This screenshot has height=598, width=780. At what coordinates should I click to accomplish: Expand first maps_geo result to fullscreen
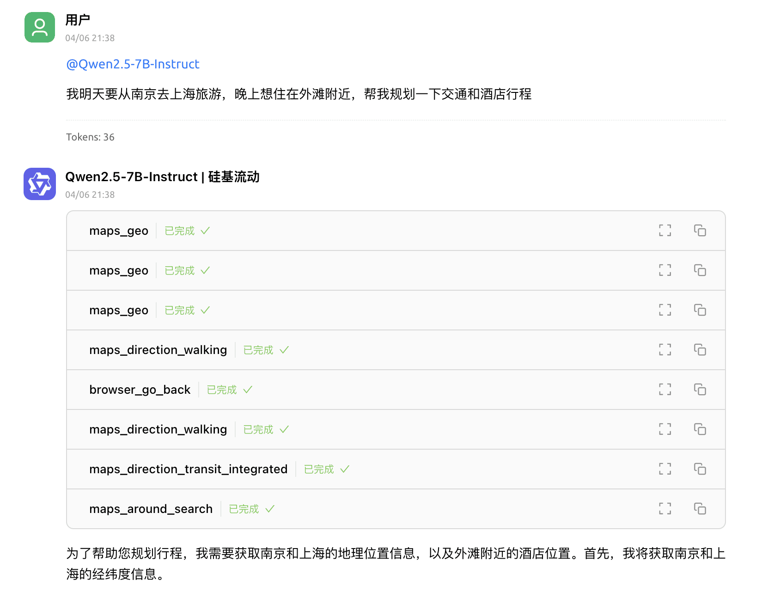point(665,231)
